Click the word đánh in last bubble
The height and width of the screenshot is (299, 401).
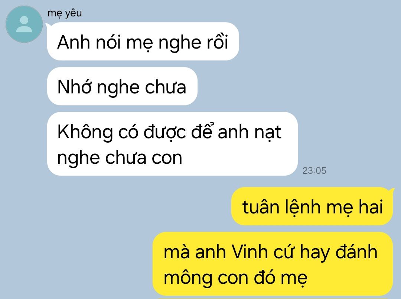click(356, 252)
